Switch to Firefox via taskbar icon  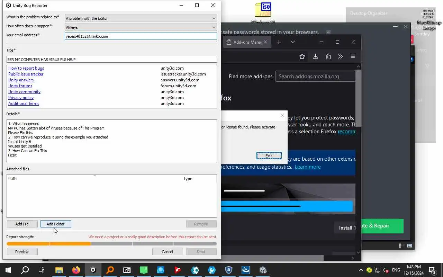tap(76, 270)
